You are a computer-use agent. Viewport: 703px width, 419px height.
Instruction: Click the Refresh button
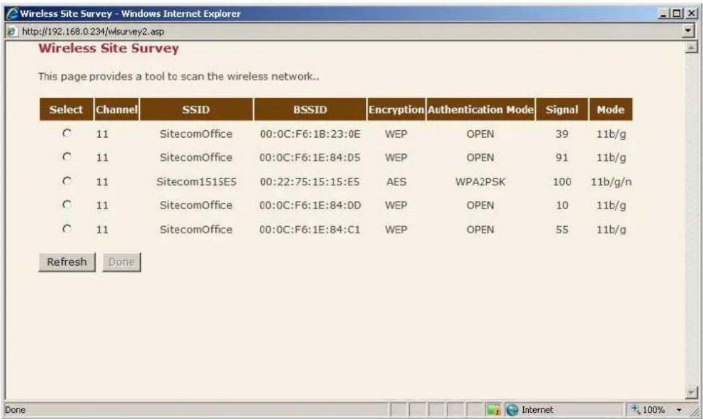pos(67,262)
